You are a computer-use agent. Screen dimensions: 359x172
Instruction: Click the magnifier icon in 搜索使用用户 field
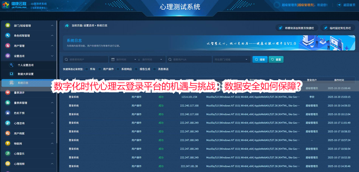point(66,60)
